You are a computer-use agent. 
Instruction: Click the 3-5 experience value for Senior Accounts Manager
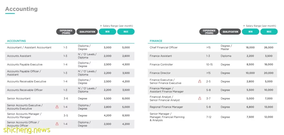[65, 116]
